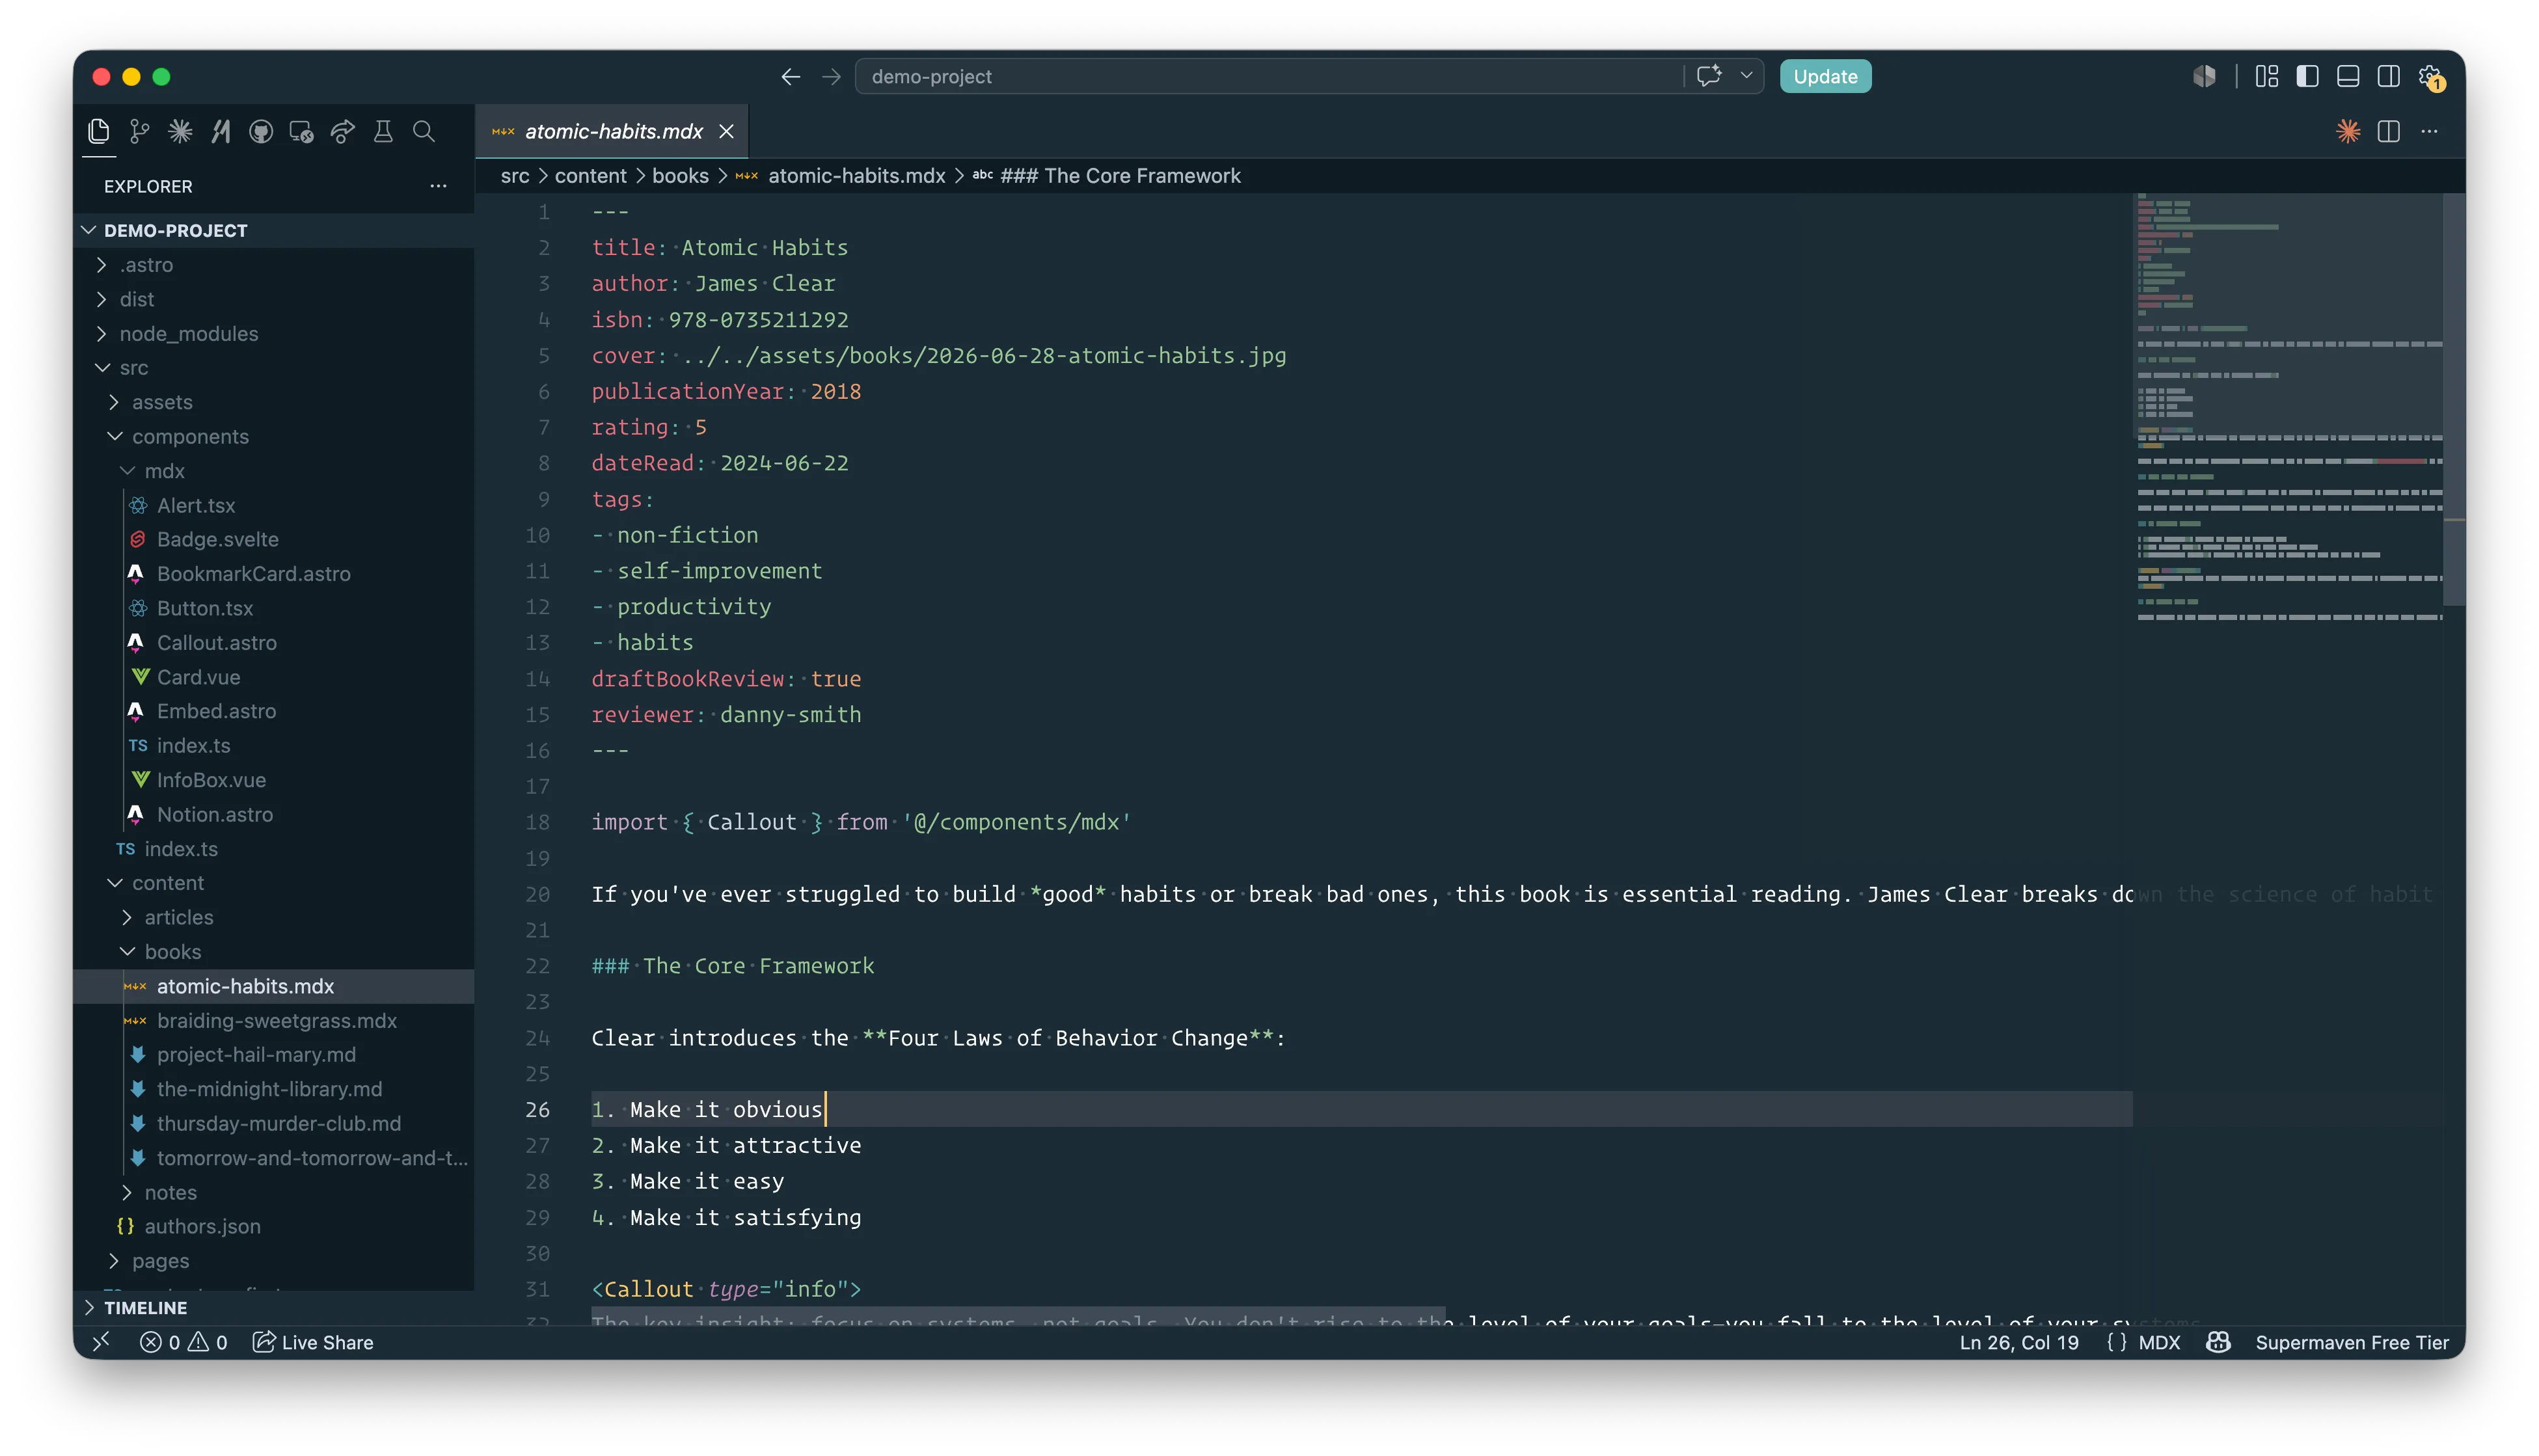The width and height of the screenshot is (2539, 1456).
Task: Open editor More Actions ellipsis
Action: point(2430,131)
